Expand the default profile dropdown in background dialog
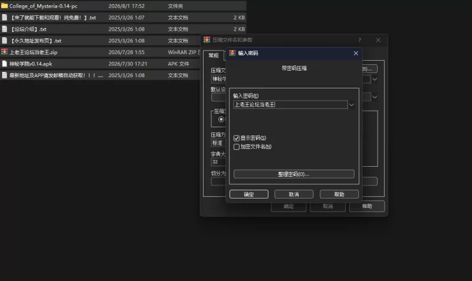The width and height of the screenshot is (472, 281). point(375,97)
